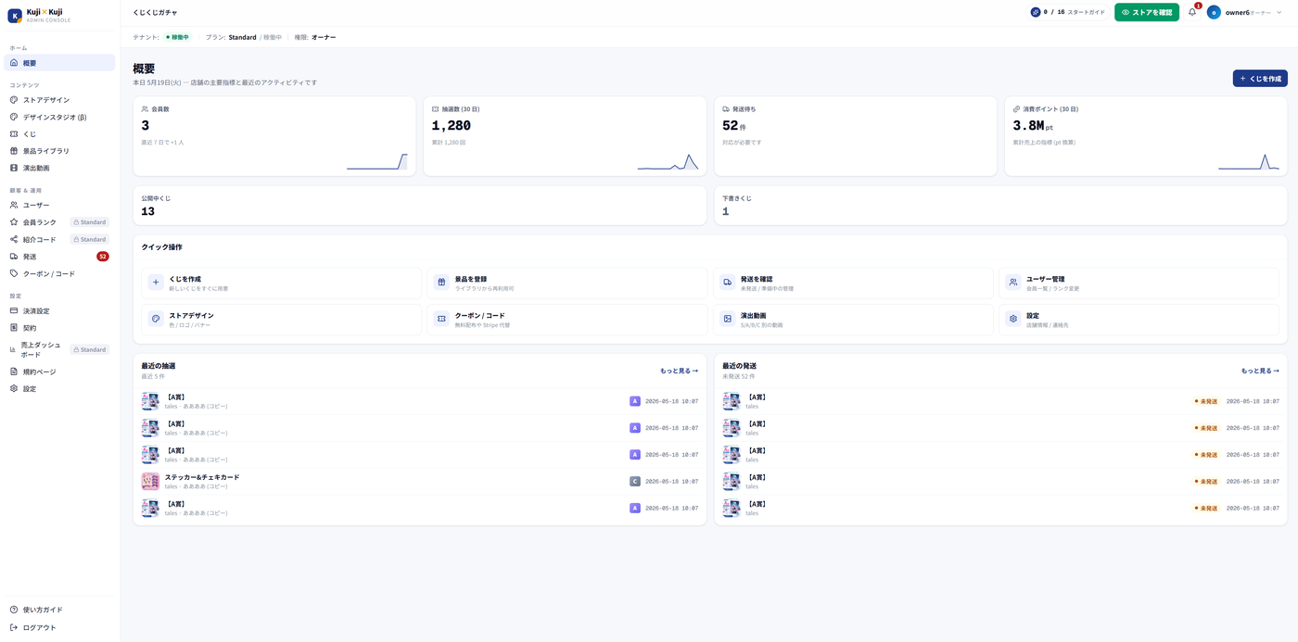Open the ユーザー menu item
The height and width of the screenshot is (642, 1298).
(59, 205)
